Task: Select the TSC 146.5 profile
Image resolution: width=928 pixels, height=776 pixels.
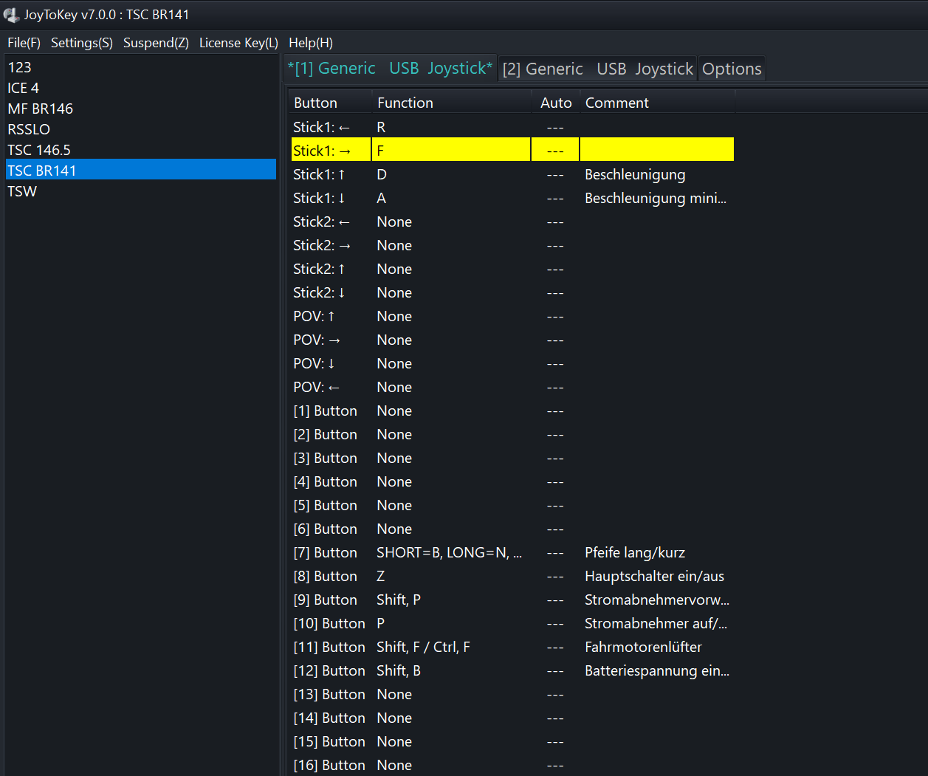Action: [x=140, y=150]
